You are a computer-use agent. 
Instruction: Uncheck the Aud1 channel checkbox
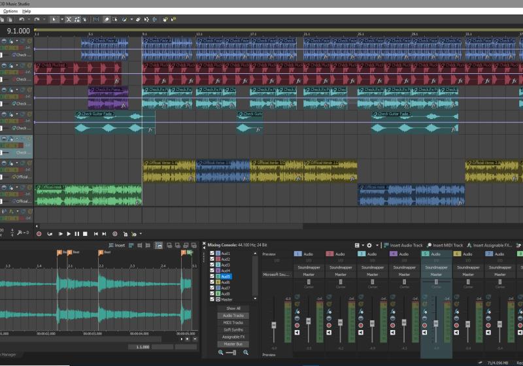(x=212, y=254)
